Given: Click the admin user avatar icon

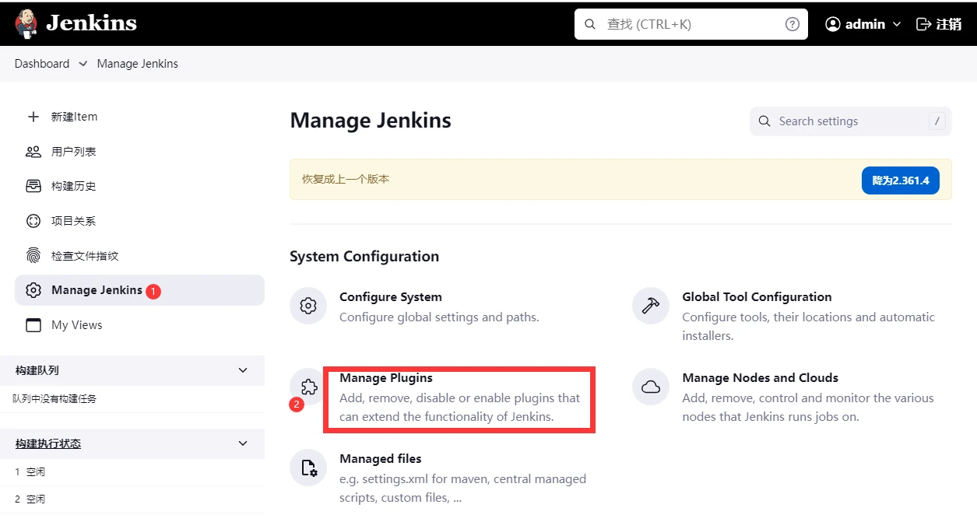Looking at the screenshot, I should 833,24.
